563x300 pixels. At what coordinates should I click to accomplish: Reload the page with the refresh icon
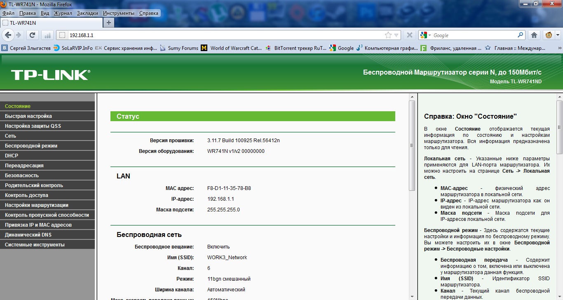coord(32,35)
